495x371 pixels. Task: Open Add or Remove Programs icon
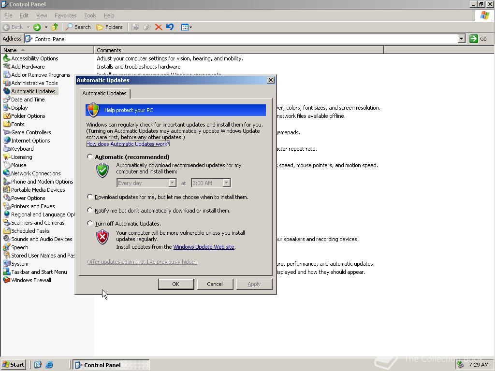point(7,75)
